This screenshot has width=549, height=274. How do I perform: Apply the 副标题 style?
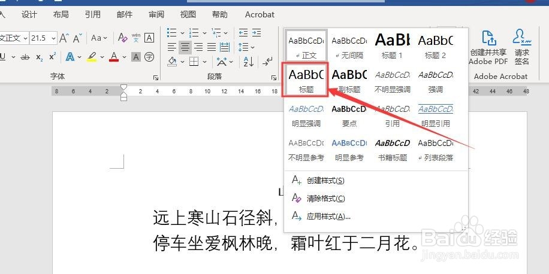[349, 80]
